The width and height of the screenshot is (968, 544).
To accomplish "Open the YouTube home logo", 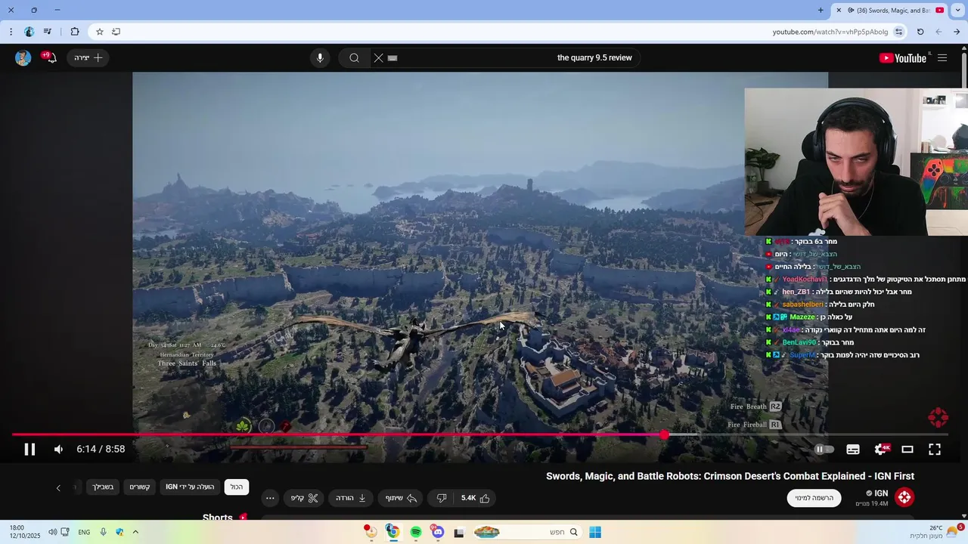I will pos(903,58).
